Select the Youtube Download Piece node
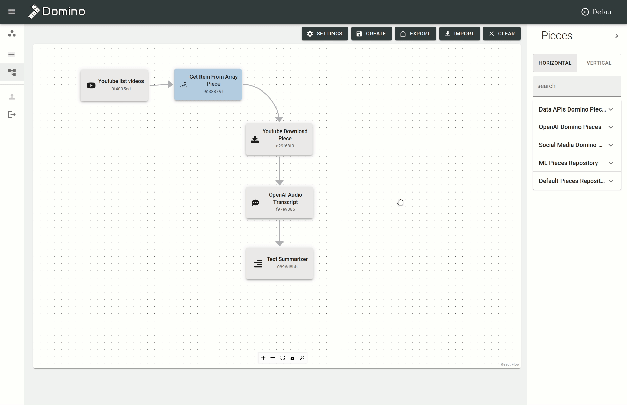The width and height of the screenshot is (627, 405). tap(279, 139)
